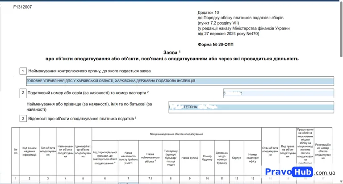Click the line mentioning Міністерства фінансів України

[243, 28]
